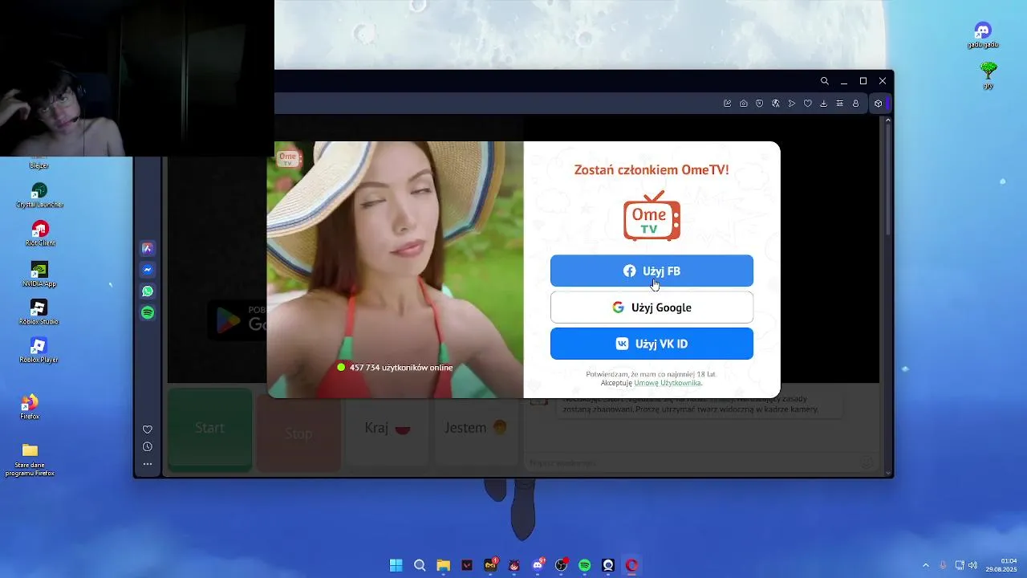1027x578 pixels.
Task: Open bookmarks heart in Opera sidebar
Action: coord(148,429)
